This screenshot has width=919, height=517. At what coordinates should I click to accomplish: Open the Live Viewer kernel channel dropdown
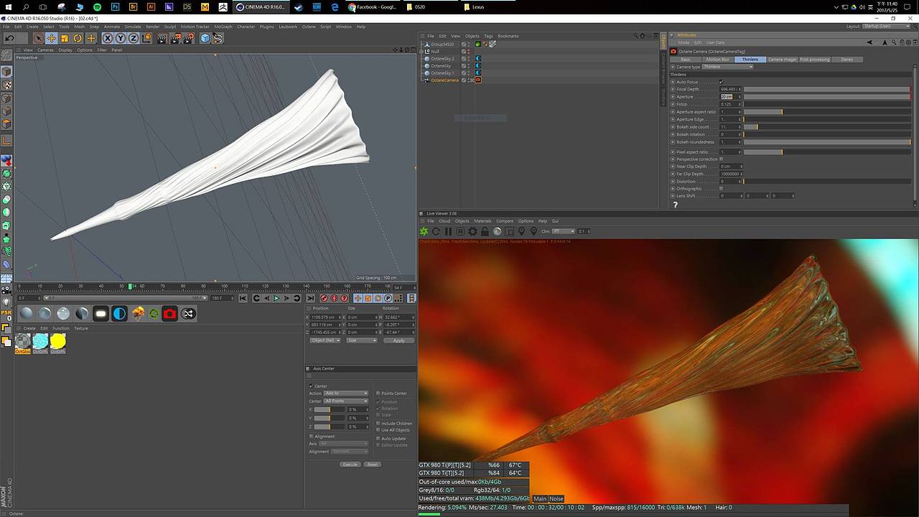pyautogui.click(x=564, y=231)
